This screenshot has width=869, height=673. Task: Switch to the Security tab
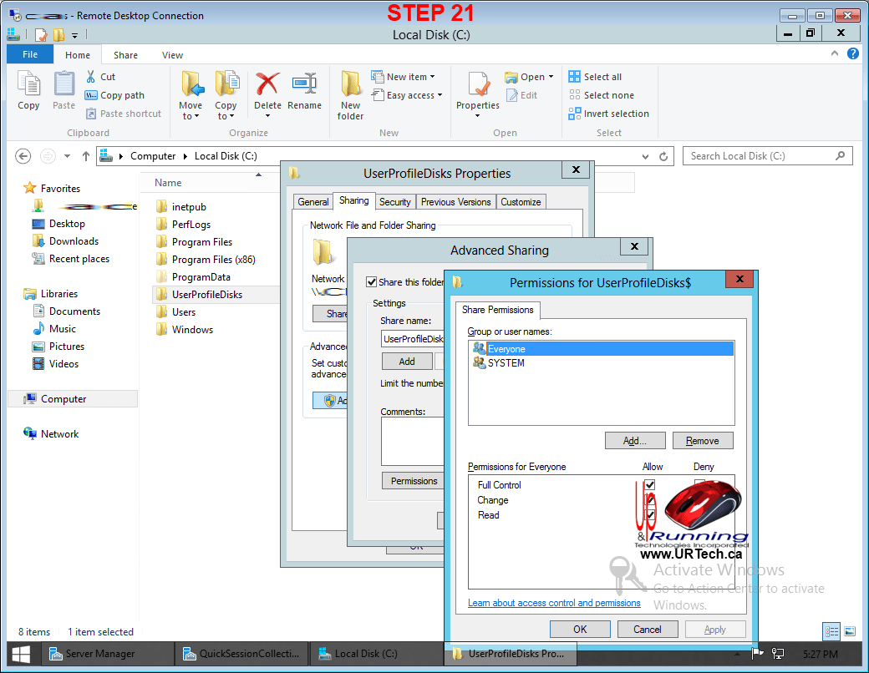pyautogui.click(x=394, y=202)
